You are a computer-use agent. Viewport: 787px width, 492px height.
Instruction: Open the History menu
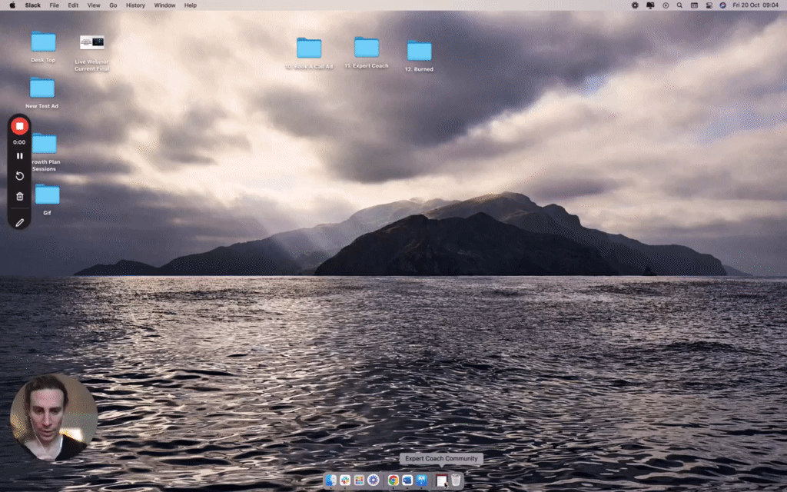pos(135,5)
